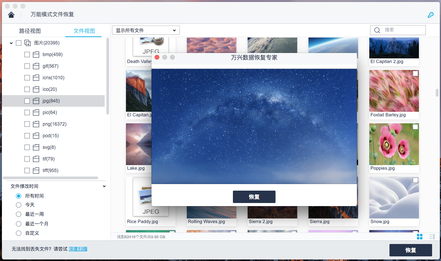Open the Lake.jpg thumbnail
Viewport: 441px width, 261px height.
coord(139,144)
